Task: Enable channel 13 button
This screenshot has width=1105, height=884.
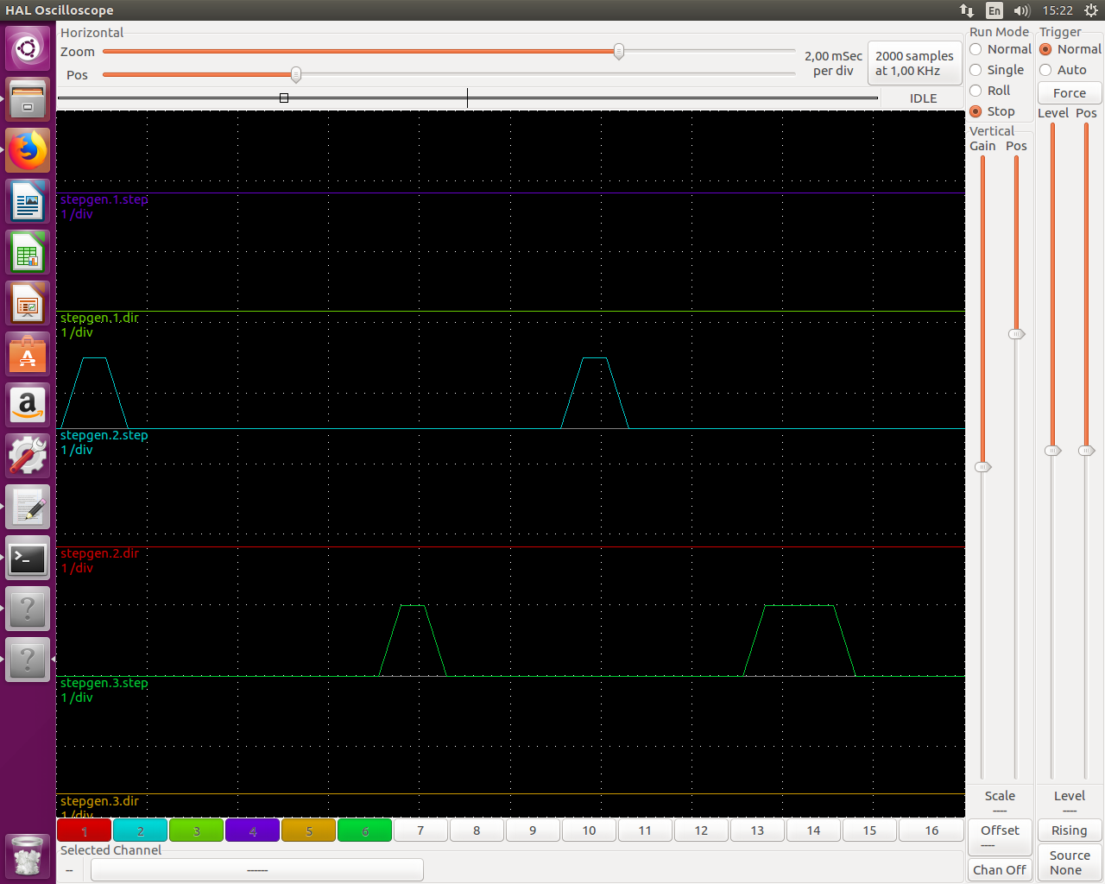Action: point(757,830)
